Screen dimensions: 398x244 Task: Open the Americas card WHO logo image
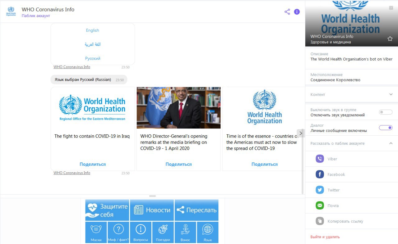pos(264,108)
